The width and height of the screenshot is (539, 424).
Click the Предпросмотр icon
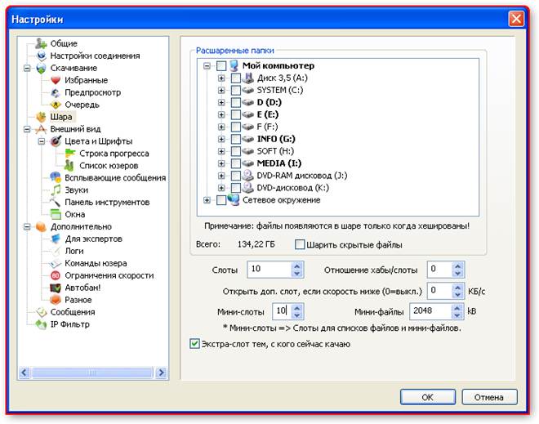click(56, 92)
